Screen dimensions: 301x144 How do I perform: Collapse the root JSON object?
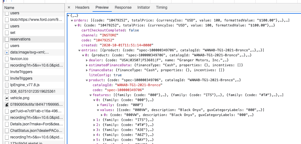(x=68, y=15)
